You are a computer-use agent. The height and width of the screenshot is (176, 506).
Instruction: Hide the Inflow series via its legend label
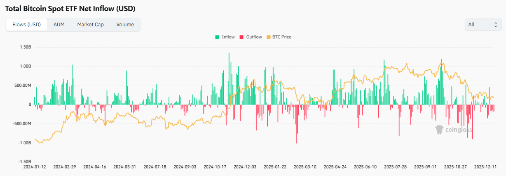point(228,37)
